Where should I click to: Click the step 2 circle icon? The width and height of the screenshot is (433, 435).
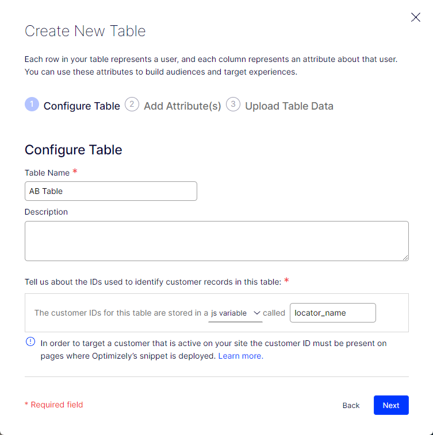click(x=132, y=104)
